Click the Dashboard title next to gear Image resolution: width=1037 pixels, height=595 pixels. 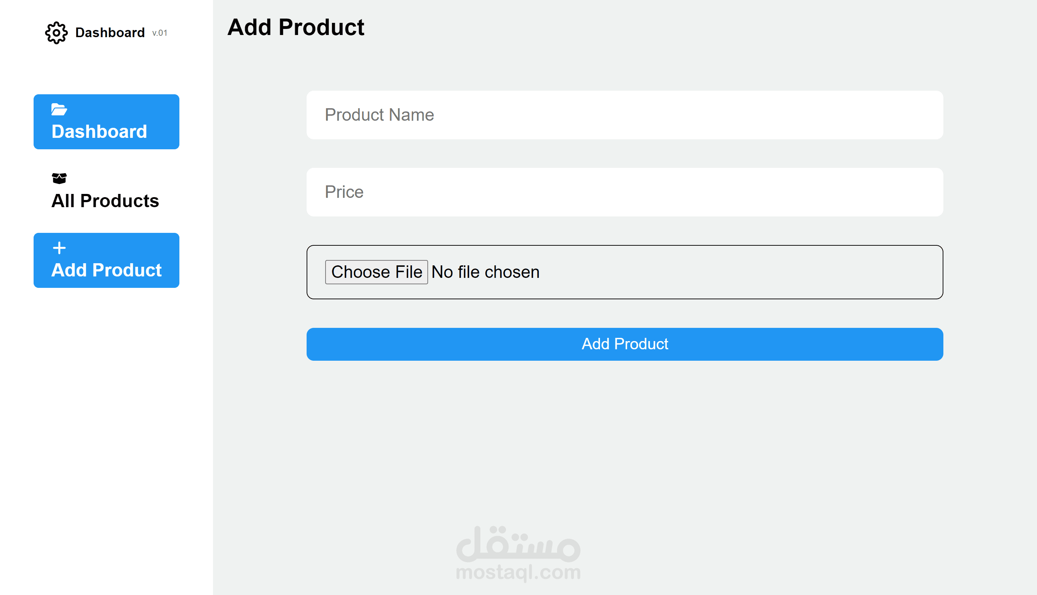(110, 33)
